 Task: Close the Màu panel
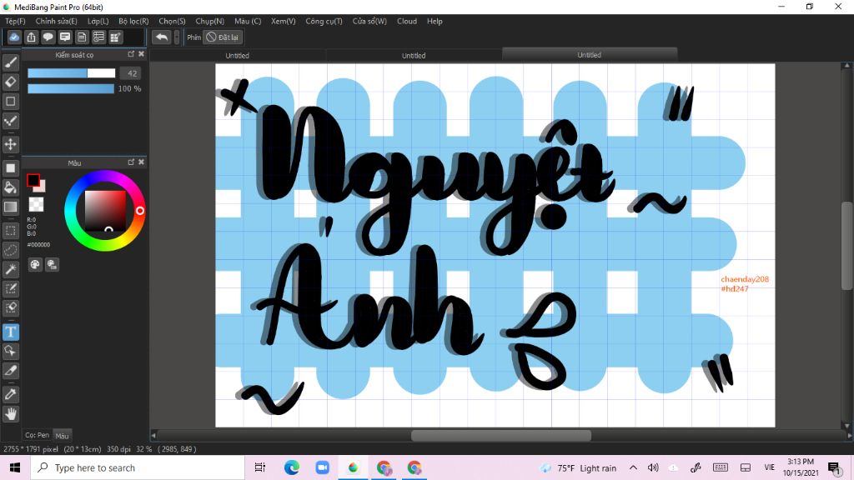click(x=142, y=162)
